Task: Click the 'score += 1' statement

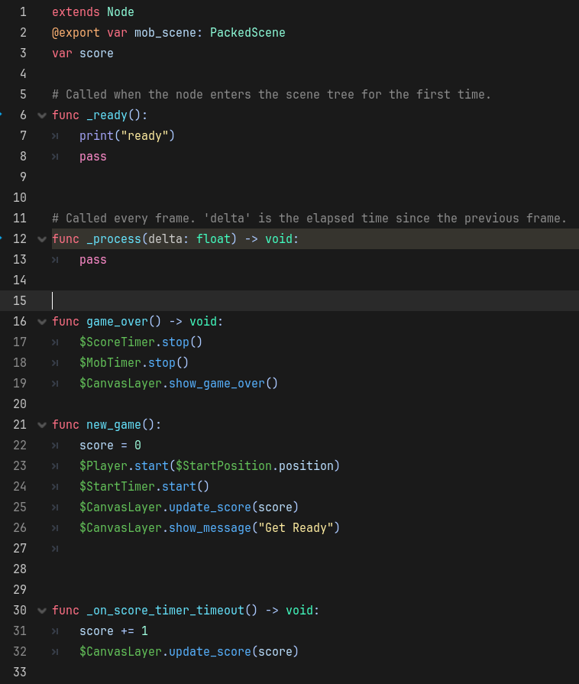Action: tap(114, 631)
